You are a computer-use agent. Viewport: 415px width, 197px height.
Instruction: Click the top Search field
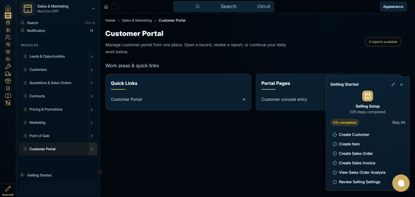click(224, 6)
